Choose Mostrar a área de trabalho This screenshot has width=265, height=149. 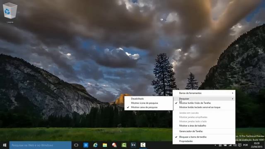(x=204, y=126)
